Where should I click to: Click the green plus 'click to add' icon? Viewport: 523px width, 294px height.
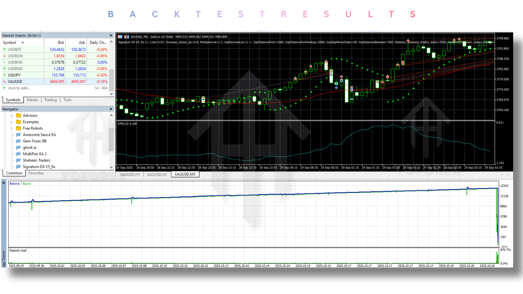click(4, 88)
